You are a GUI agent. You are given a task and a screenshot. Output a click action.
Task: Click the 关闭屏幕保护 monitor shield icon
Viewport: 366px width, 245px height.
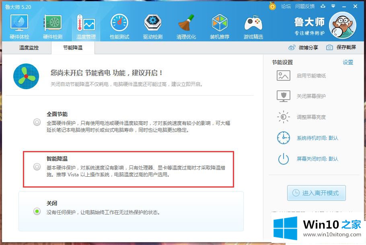point(284,96)
